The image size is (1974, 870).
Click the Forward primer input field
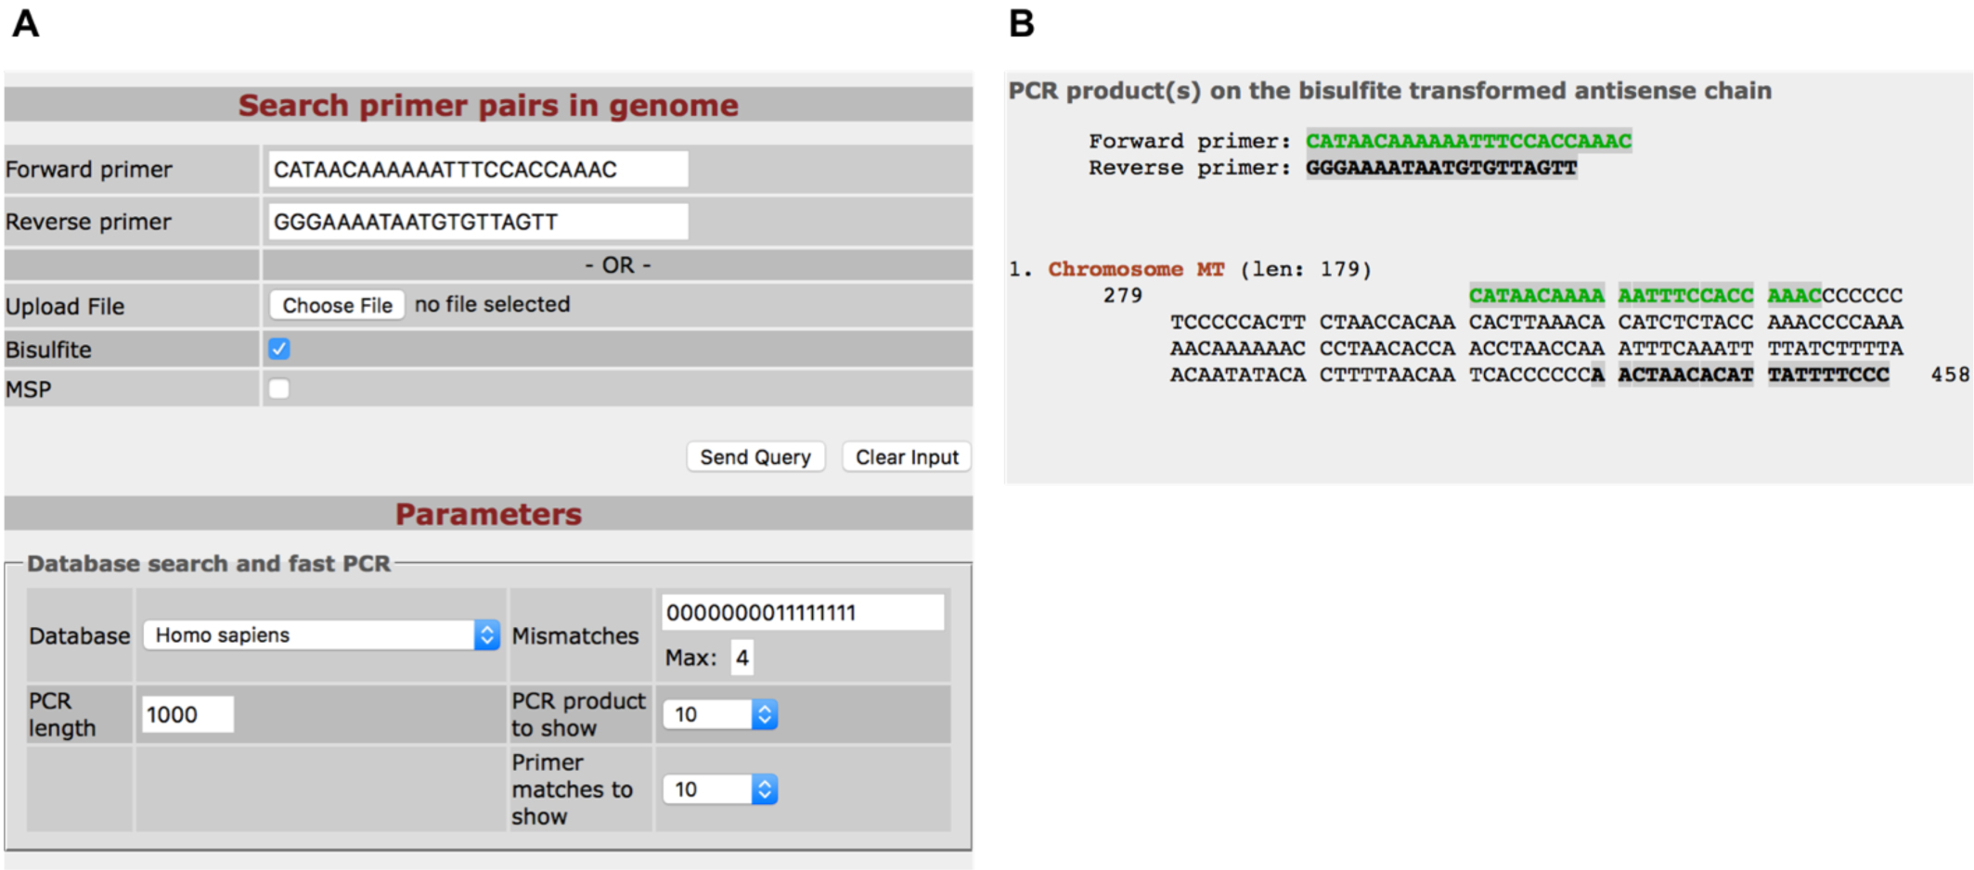coord(478,170)
